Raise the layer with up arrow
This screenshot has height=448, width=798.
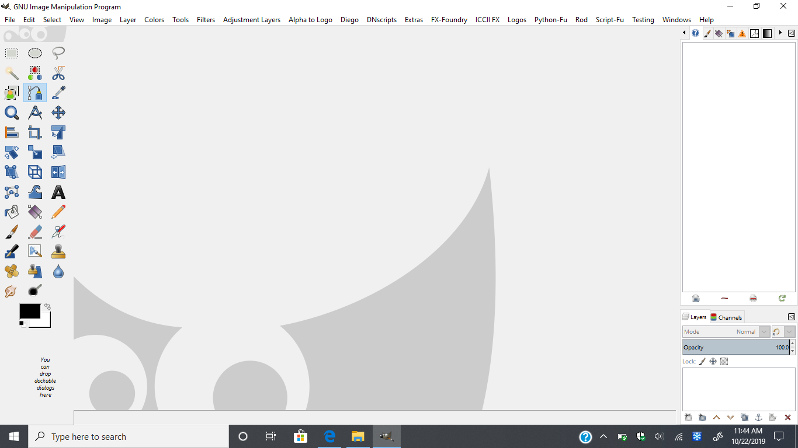pos(716,418)
